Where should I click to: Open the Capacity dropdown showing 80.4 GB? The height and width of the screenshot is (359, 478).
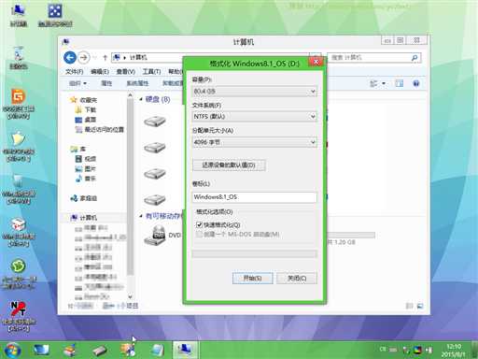point(255,92)
